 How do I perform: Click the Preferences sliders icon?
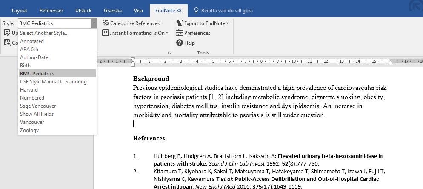180,33
